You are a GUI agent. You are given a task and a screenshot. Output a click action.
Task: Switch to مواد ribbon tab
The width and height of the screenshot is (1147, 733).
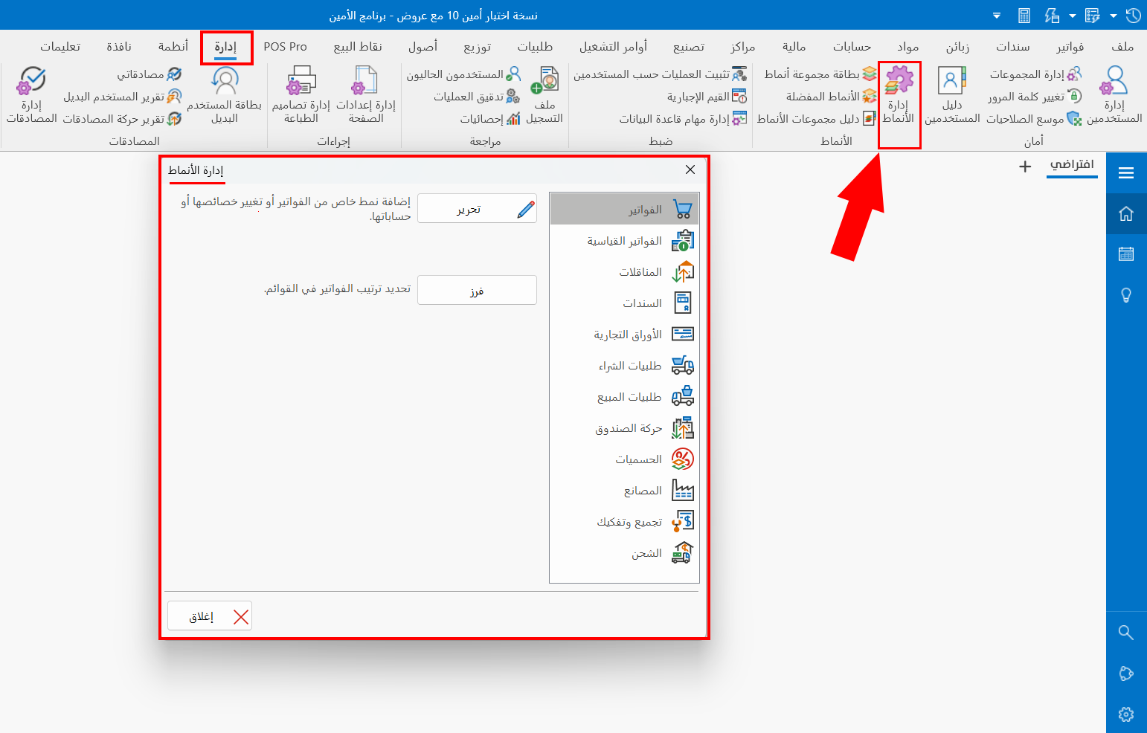[x=907, y=47]
